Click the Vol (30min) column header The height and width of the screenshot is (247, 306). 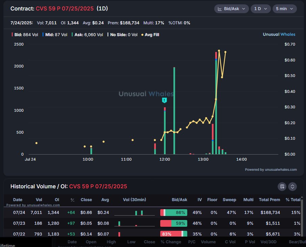pos(135,200)
